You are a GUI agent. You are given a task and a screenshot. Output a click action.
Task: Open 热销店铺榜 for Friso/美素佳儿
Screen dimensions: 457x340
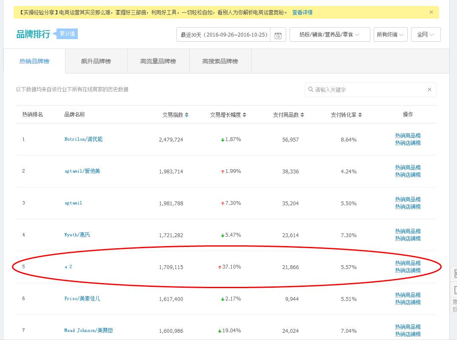click(408, 303)
